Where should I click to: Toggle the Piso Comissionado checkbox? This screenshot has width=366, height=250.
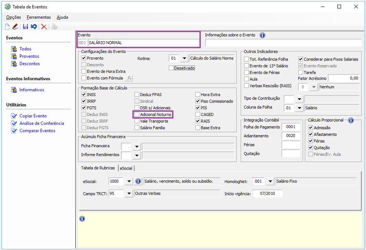[x=198, y=101]
